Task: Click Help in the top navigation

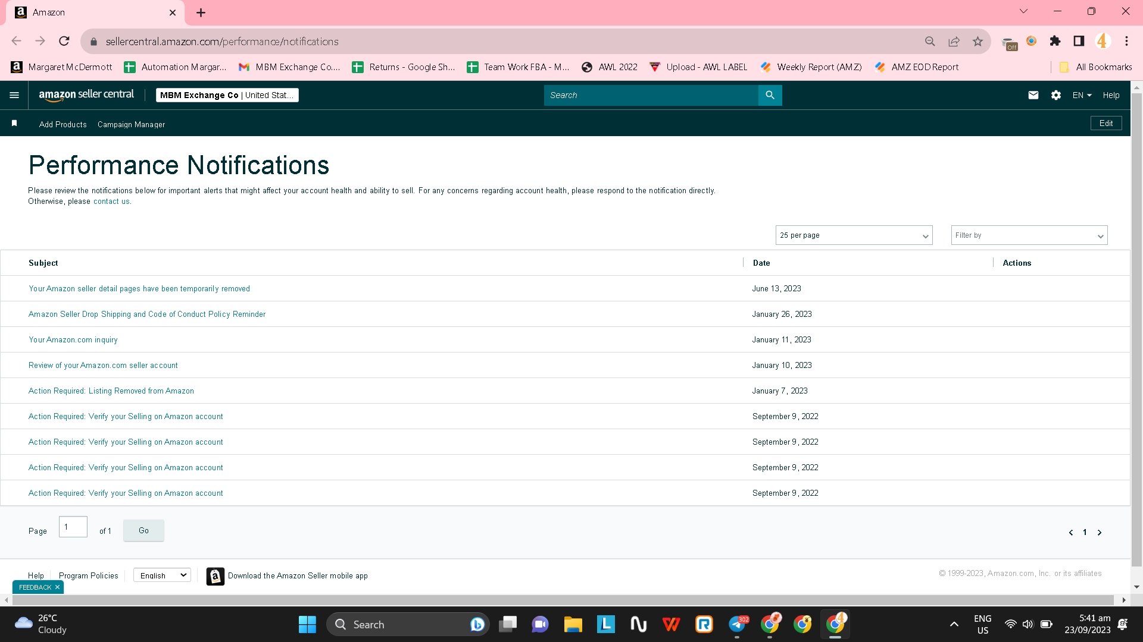Action: point(1111,95)
